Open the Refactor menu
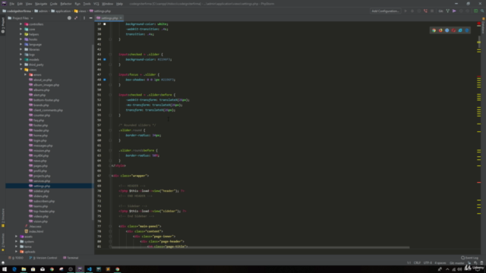 [x=66, y=4]
